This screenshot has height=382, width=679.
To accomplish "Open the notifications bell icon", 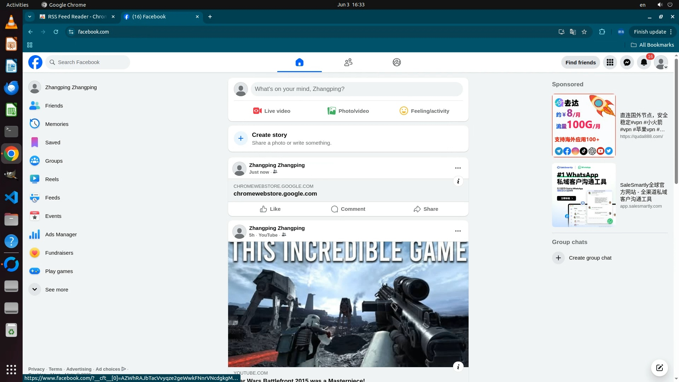I will [644, 63].
